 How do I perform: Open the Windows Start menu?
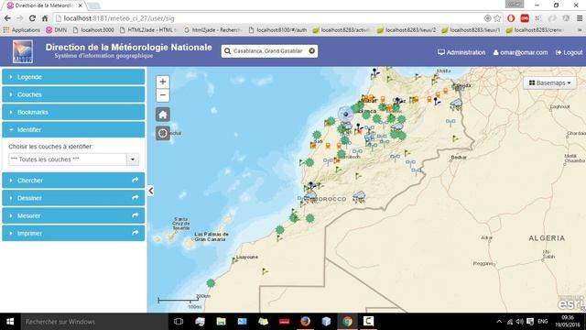pyautogui.click(x=10, y=322)
